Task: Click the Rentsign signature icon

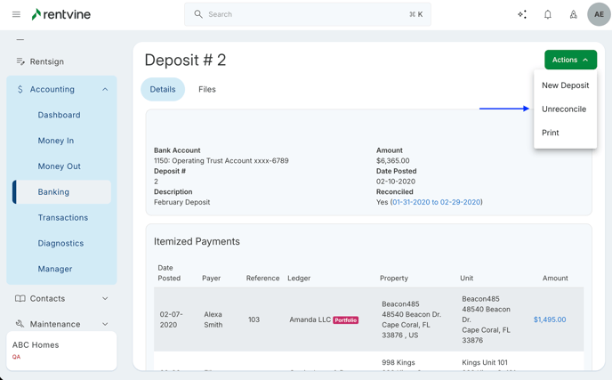Action: [20, 61]
